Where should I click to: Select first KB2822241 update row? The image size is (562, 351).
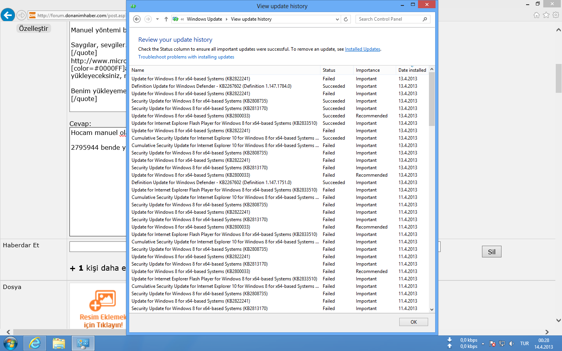tap(279, 79)
